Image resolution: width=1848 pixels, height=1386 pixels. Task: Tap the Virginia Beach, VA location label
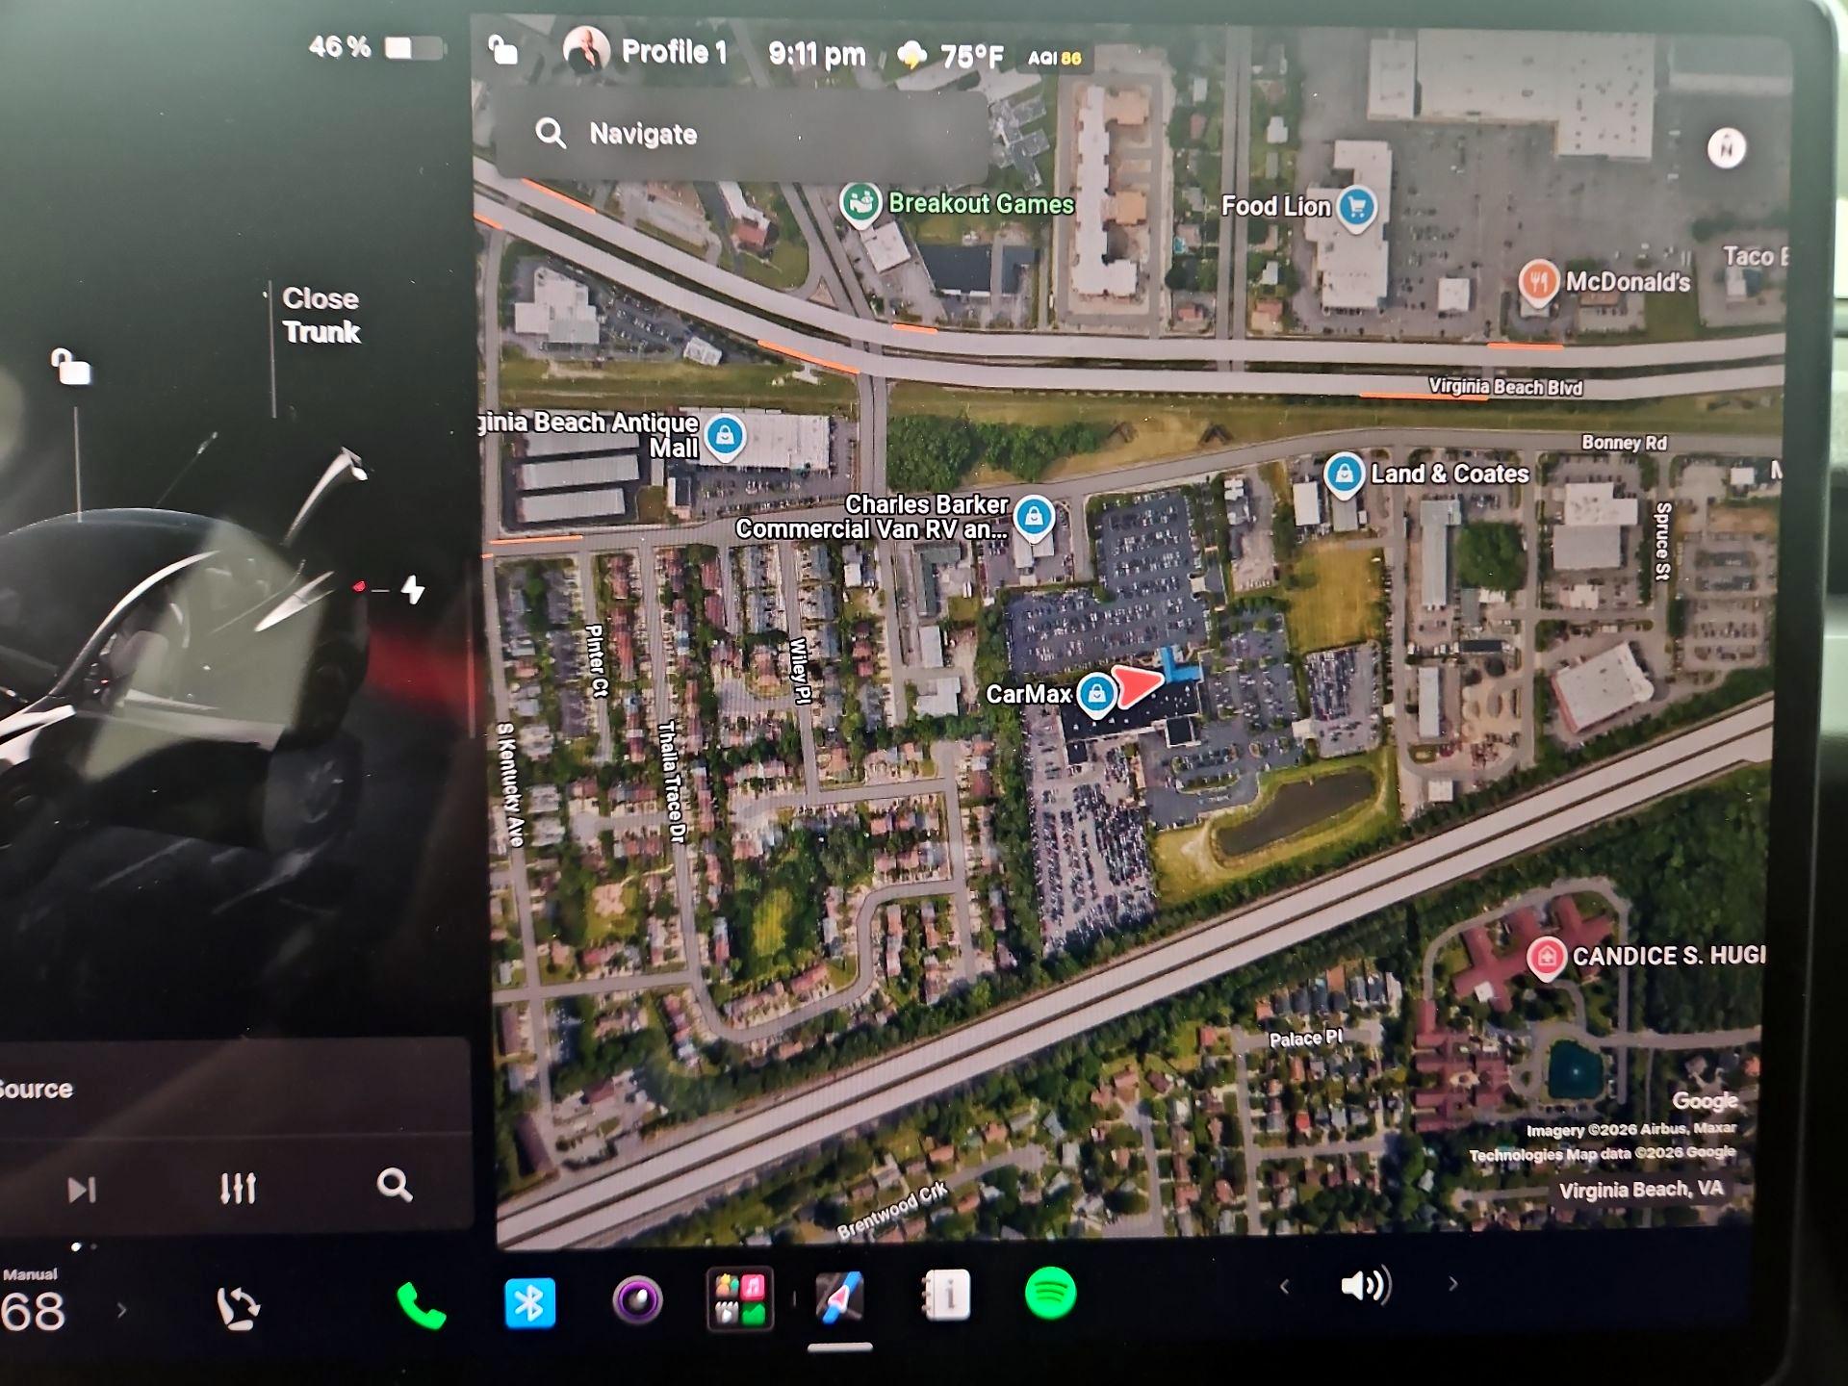pos(1641,1190)
